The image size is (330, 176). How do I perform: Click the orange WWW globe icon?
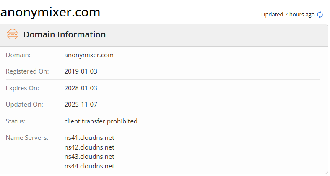(x=13, y=34)
